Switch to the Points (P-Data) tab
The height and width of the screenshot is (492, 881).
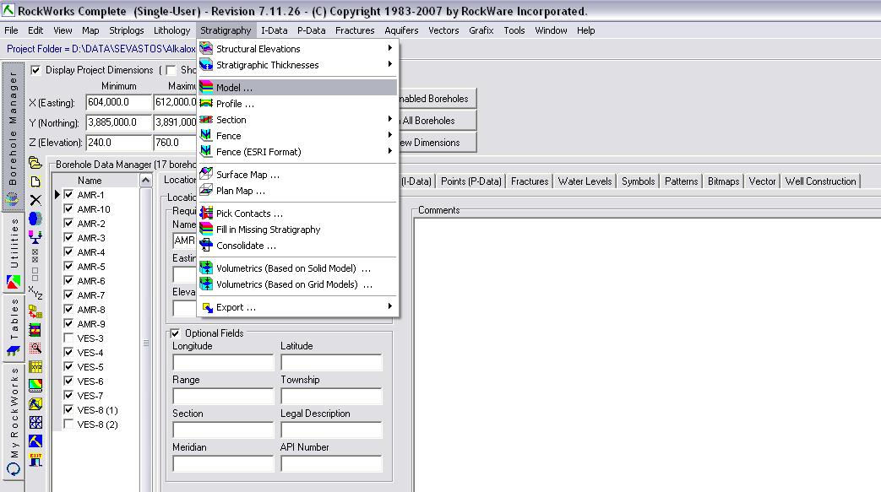coord(470,181)
